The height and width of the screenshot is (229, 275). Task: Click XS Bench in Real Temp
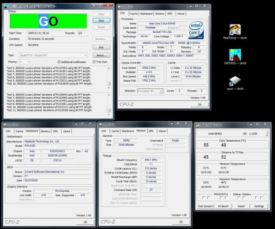click(223, 206)
